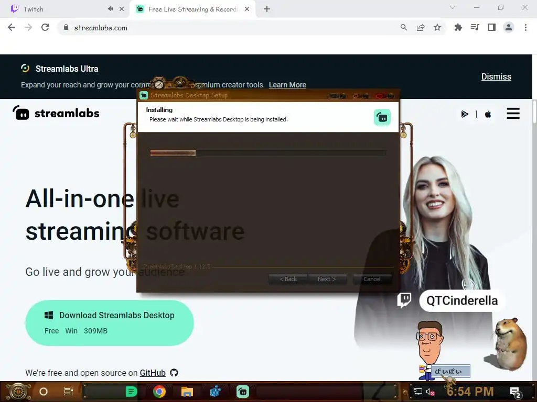Click the Twitch icon beside QTCinderella
This screenshot has height=402, width=537.
[x=404, y=300]
